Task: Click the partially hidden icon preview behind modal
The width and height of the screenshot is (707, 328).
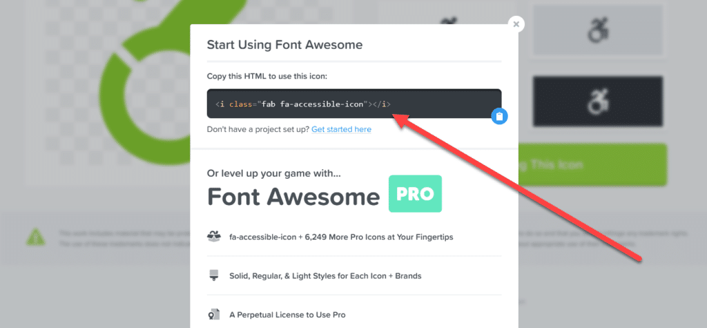Action: pos(447,23)
